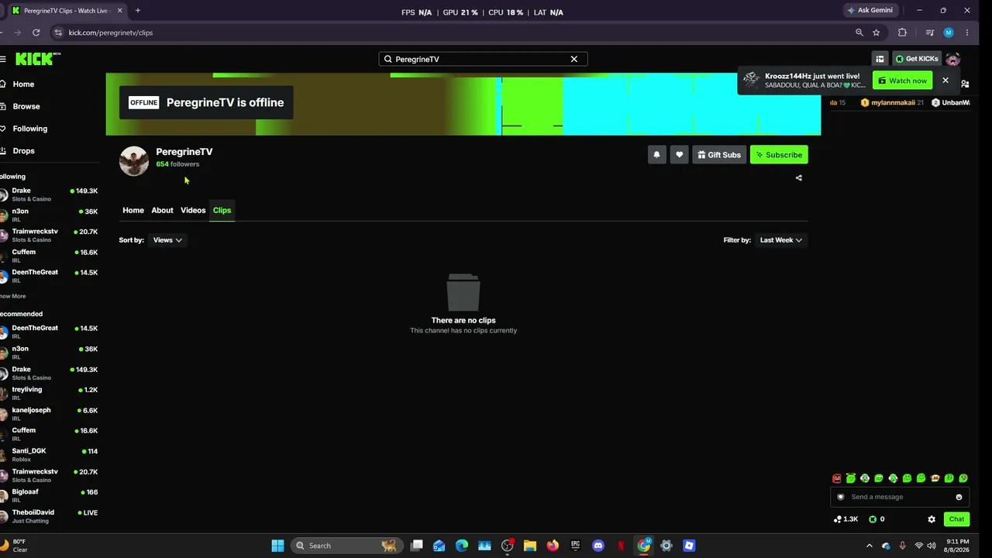Image resolution: width=992 pixels, height=558 pixels.
Task: Switch to the Videos tab
Action: click(x=193, y=210)
